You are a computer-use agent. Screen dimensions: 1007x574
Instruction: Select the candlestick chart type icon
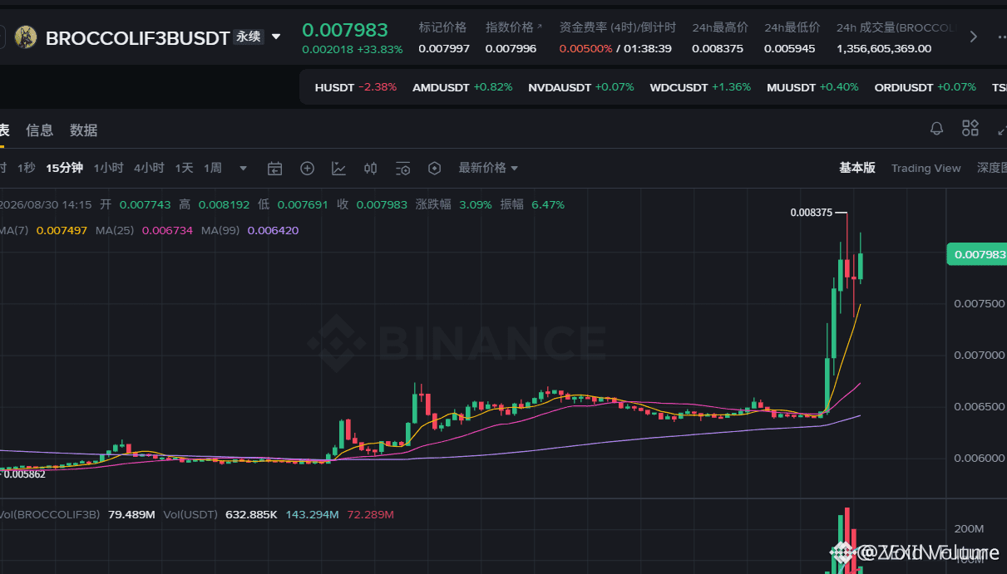(x=371, y=169)
